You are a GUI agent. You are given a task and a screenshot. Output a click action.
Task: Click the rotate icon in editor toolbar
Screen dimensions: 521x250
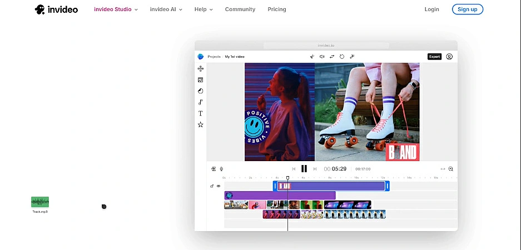coord(342,57)
